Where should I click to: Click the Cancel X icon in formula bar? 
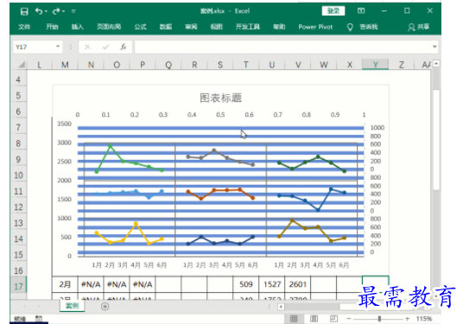[x=87, y=47]
